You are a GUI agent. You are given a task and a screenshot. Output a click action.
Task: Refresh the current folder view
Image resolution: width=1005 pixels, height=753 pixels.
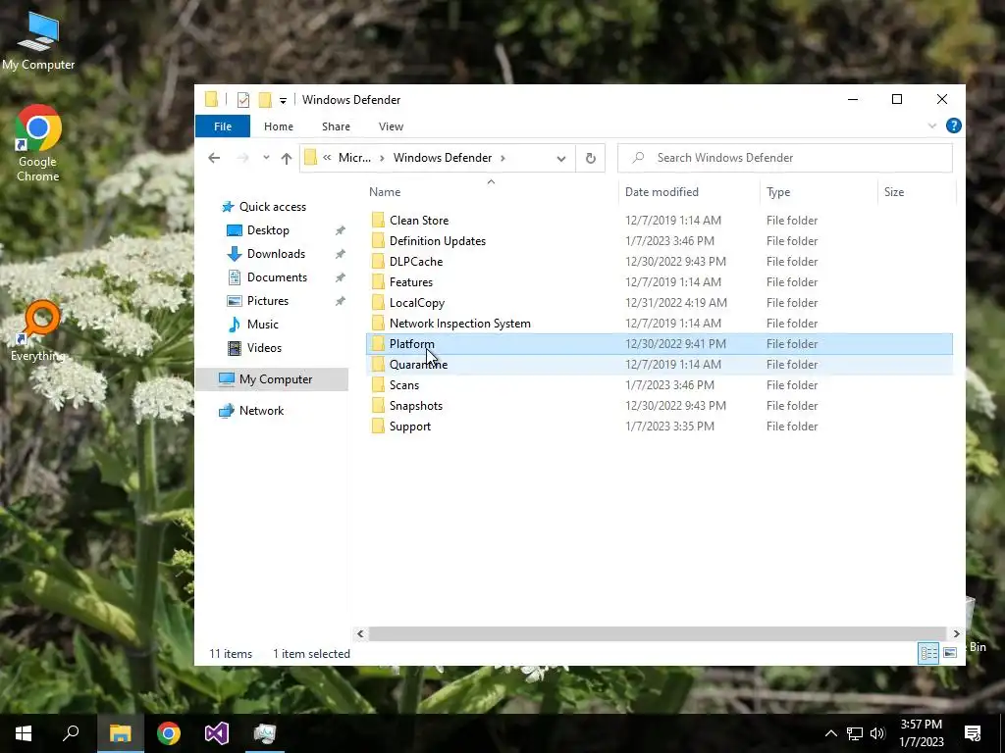[590, 158]
